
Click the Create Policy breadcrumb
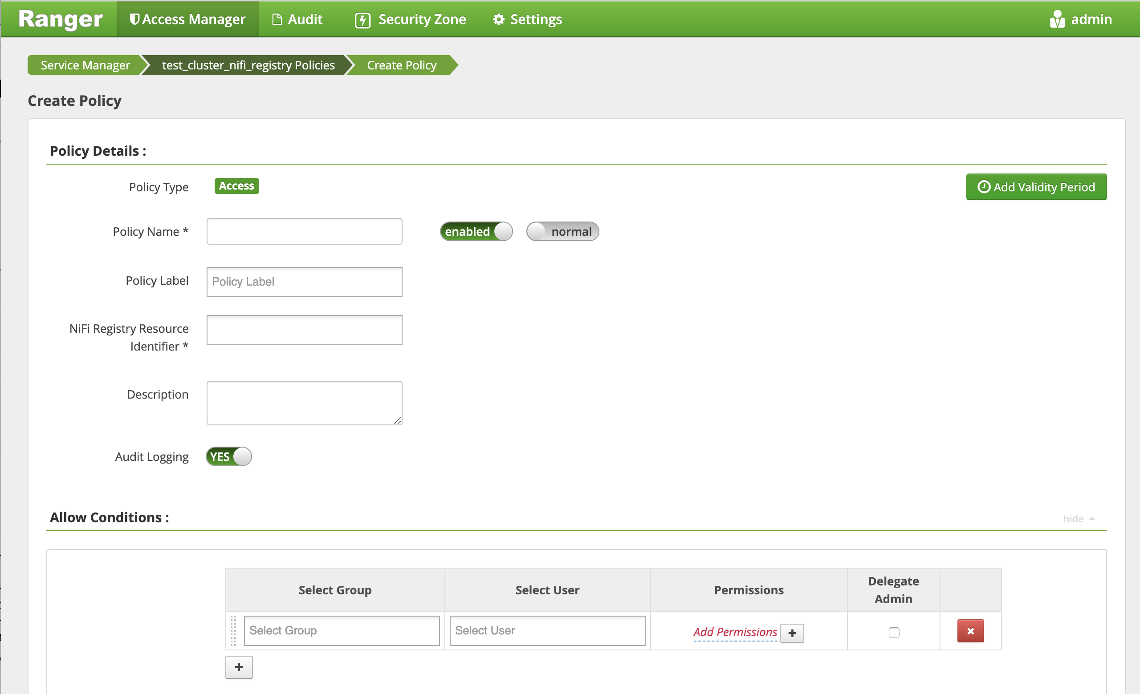[402, 65]
